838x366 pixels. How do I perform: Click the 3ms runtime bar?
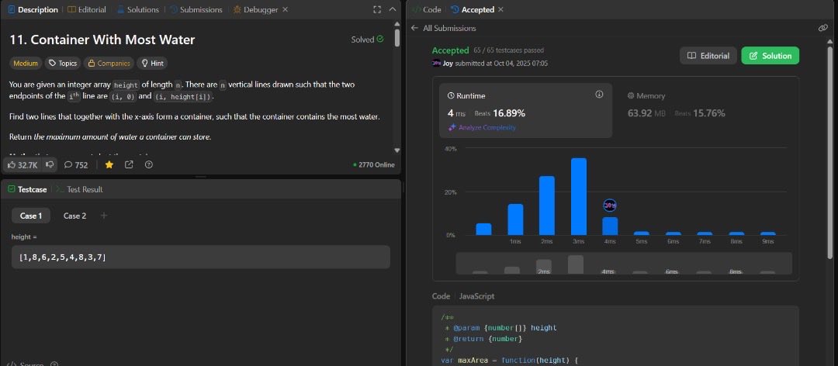coord(579,196)
